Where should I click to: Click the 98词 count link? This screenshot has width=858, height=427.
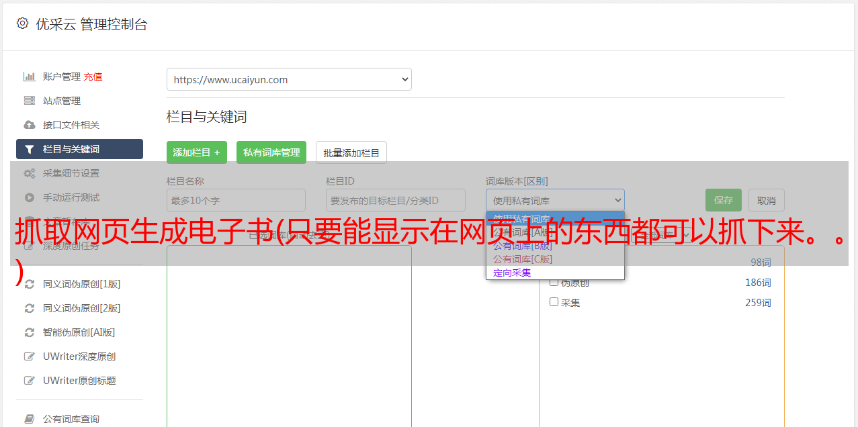(761, 263)
